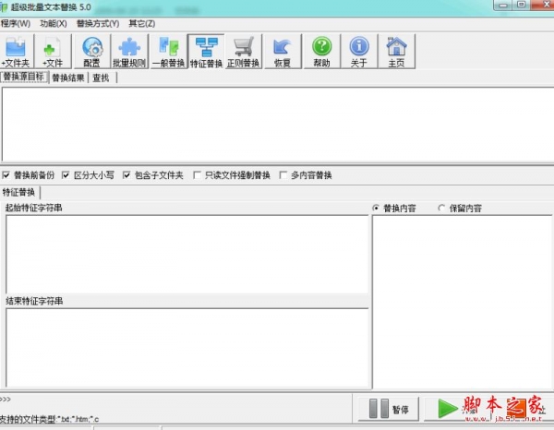Open the 帮助 help icon

click(x=322, y=52)
